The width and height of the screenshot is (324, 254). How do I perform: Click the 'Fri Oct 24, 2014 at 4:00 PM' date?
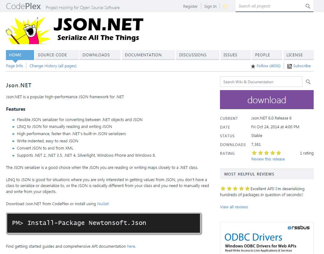pos(275,127)
